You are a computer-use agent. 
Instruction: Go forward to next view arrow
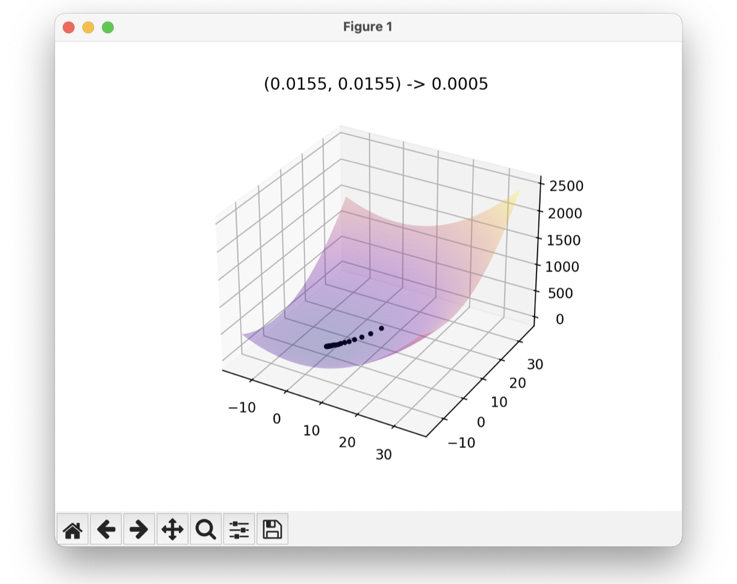(139, 529)
